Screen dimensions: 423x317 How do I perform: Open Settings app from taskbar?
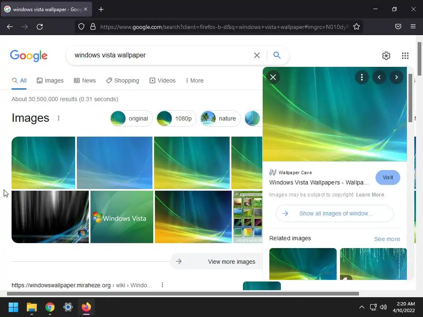pyautogui.click(x=68, y=307)
